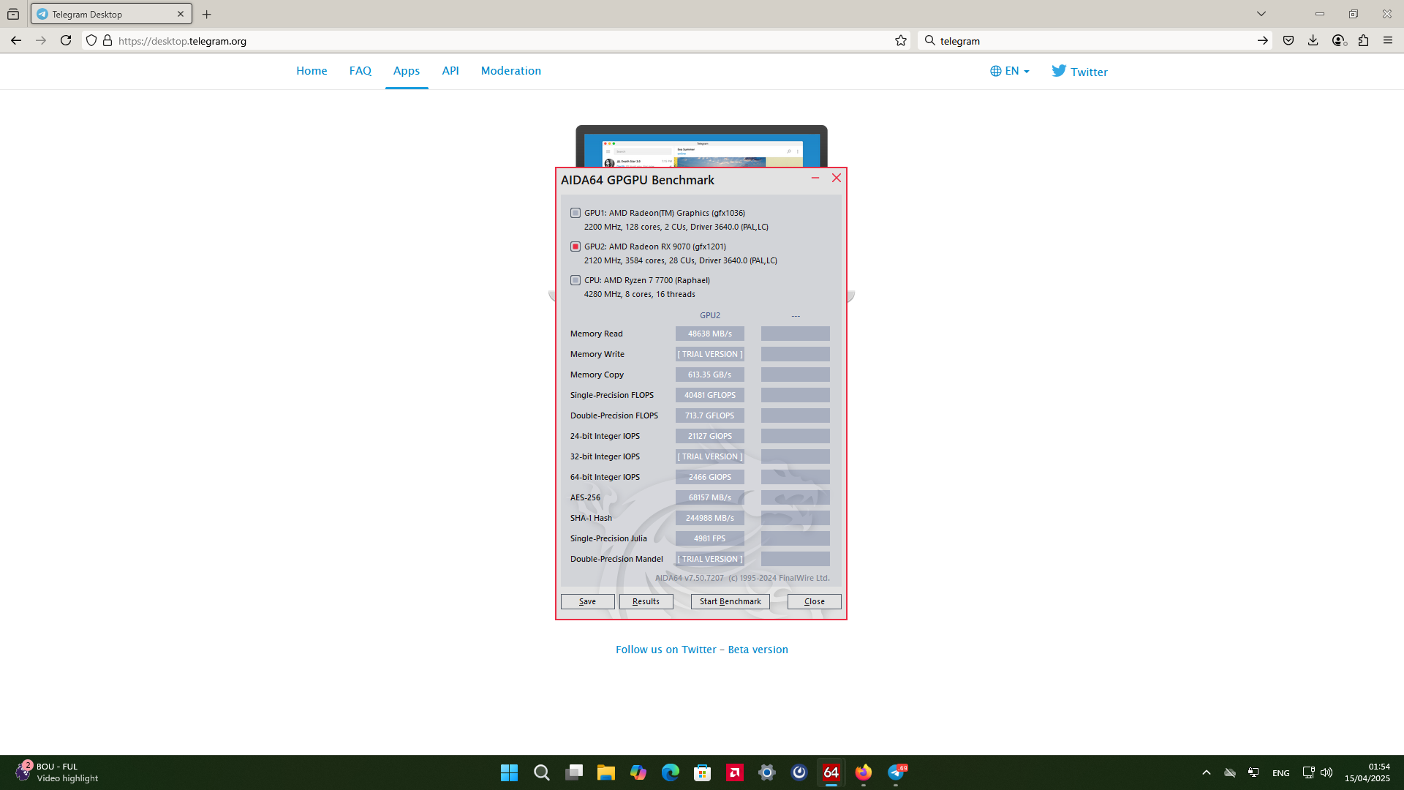Show hidden system tray icons

coord(1207,772)
